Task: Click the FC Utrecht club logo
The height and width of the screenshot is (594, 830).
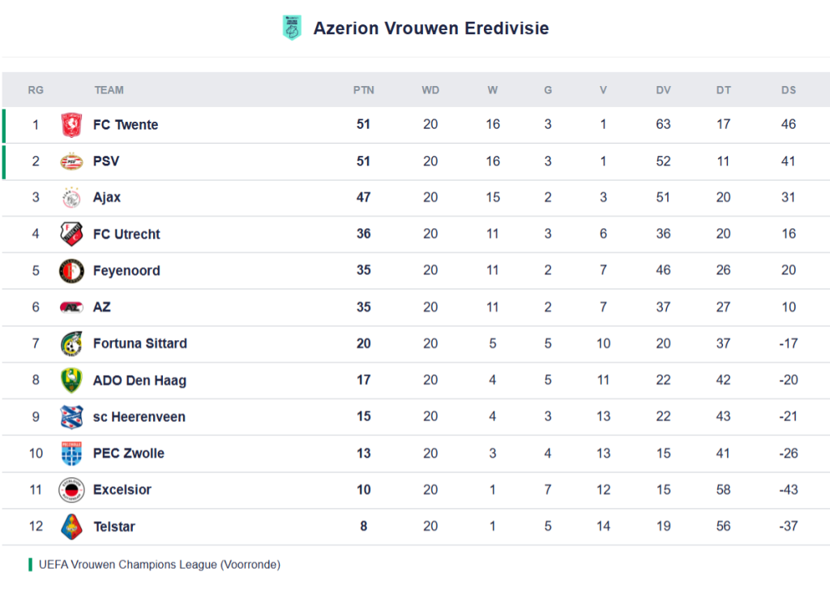Action: coord(71,235)
